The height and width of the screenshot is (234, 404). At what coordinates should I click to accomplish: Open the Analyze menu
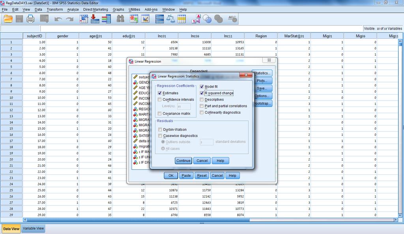[73, 9]
